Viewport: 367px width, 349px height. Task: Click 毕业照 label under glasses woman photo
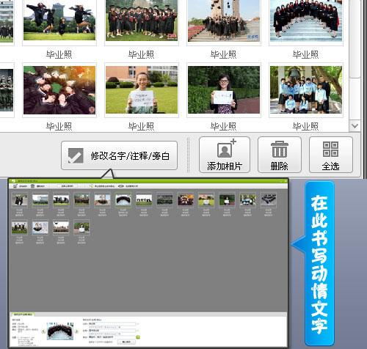click(x=223, y=126)
